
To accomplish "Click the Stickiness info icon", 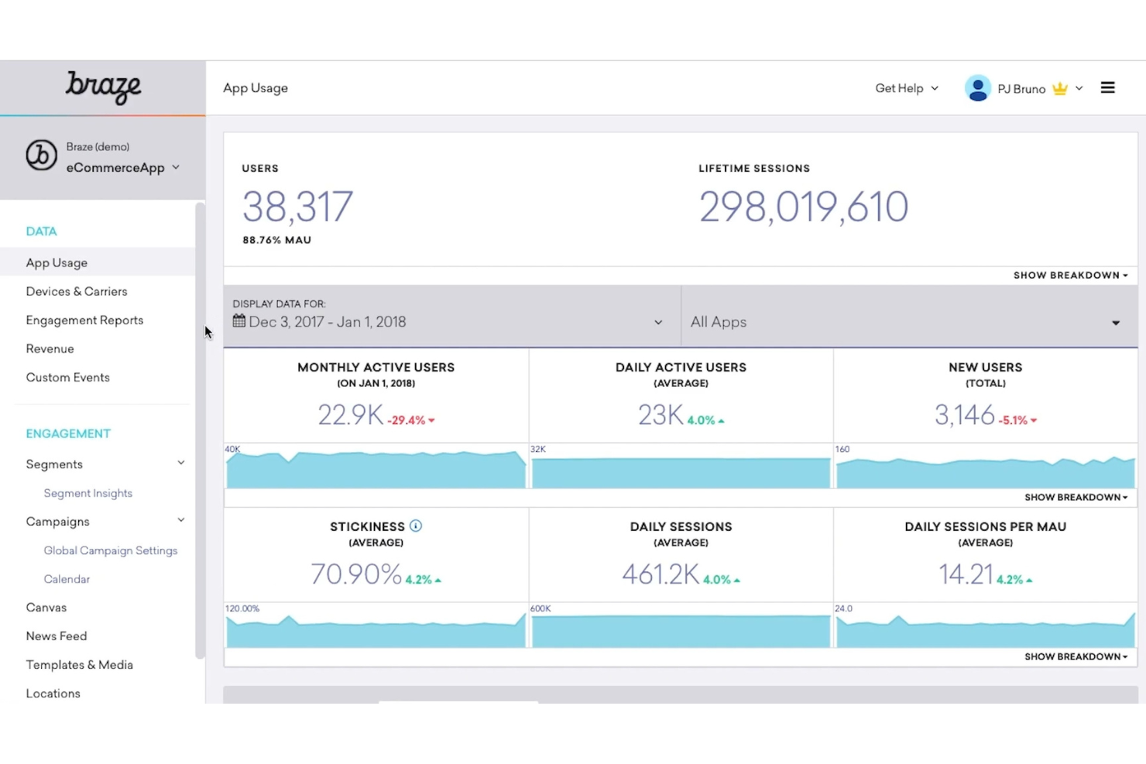I will pos(416,526).
